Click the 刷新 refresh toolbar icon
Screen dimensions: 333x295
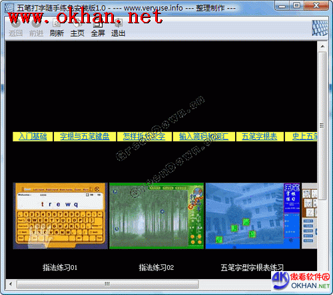click(x=57, y=28)
